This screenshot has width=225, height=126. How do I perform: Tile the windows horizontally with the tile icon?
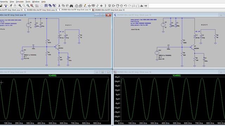(46, 6)
